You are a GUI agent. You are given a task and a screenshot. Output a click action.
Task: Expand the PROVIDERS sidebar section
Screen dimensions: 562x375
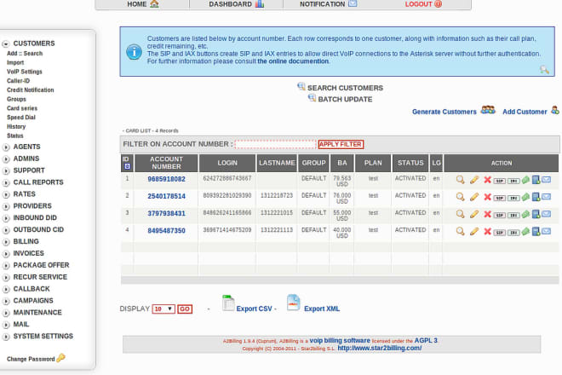click(6, 206)
